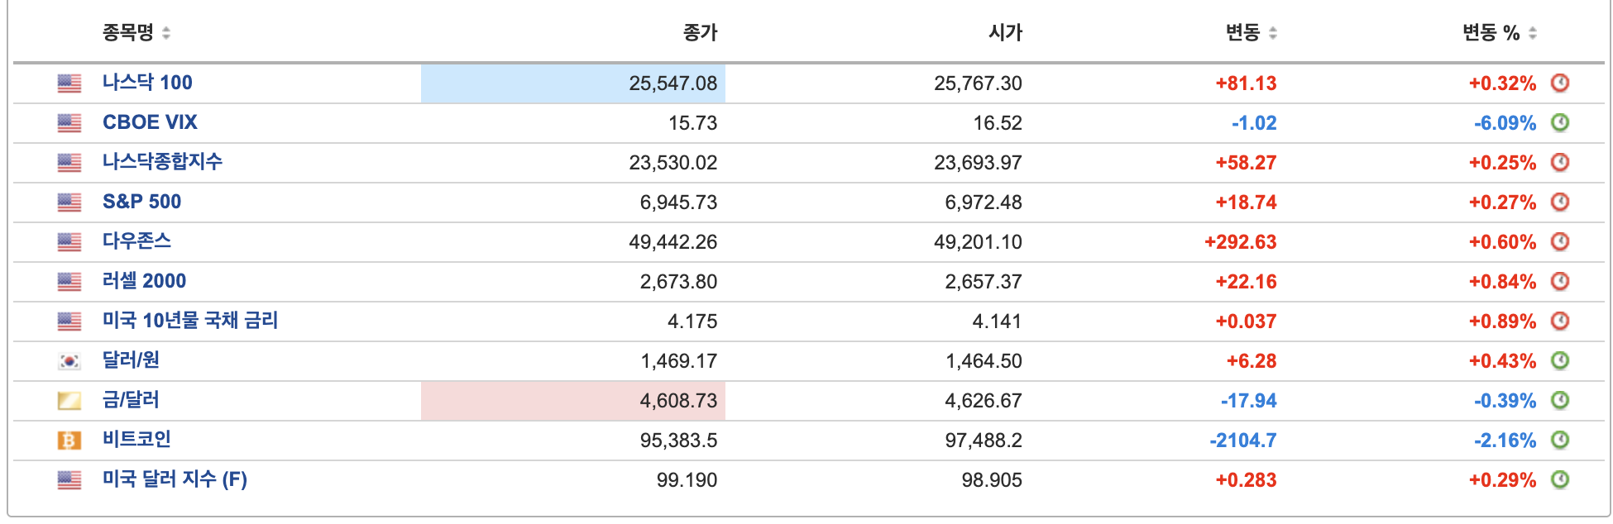Open the 러셀 2000 link
1613x524 pixels.
point(144,281)
